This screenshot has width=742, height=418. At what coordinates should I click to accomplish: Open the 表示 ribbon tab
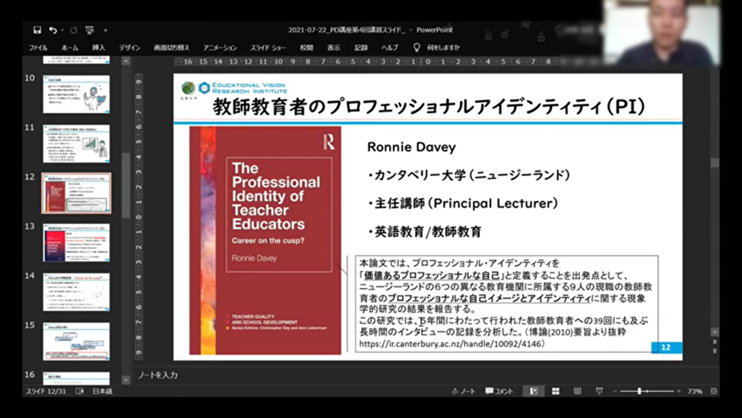pyautogui.click(x=334, y=48)
